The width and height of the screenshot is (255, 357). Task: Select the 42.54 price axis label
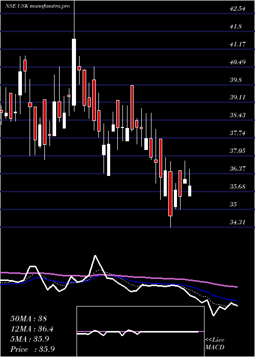[238, 9]
